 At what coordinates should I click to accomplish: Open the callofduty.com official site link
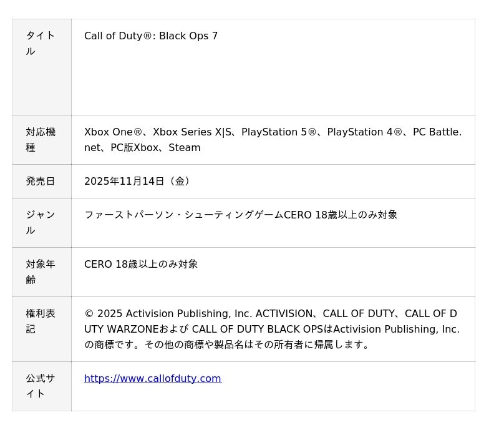152,379
